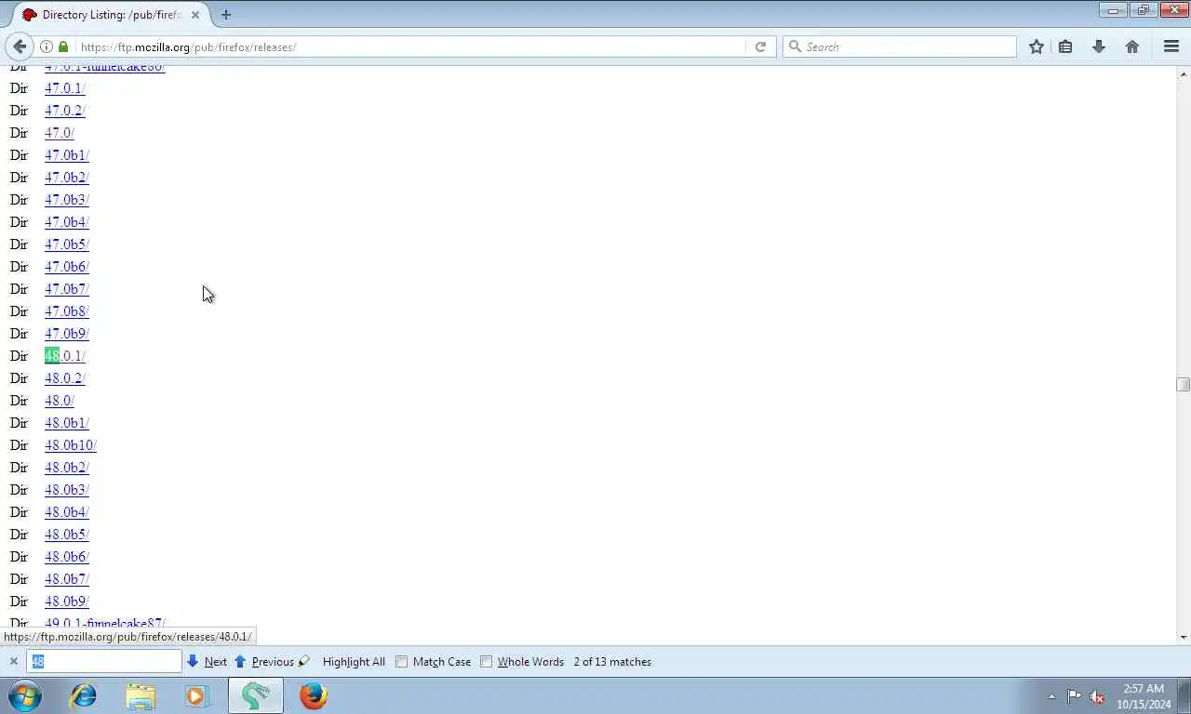The image size is (1191, 714).
Task: Click the green padlock security icon
Action: [63, 46]
